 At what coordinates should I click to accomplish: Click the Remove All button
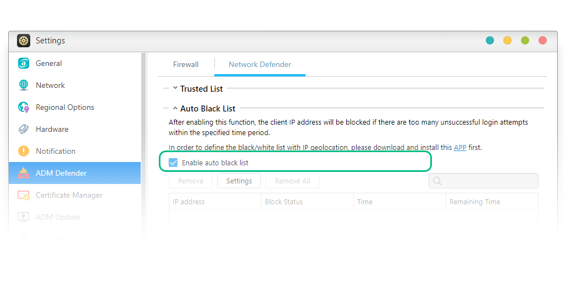(x=292, y=181)
